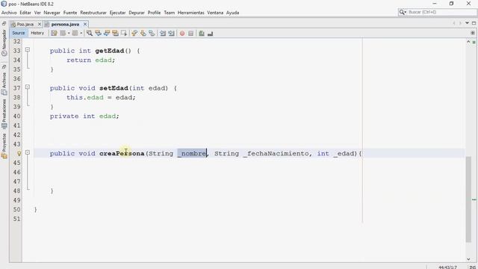Click the Buscar search field
Screen dimensions: 478x269
click(442, 12)
